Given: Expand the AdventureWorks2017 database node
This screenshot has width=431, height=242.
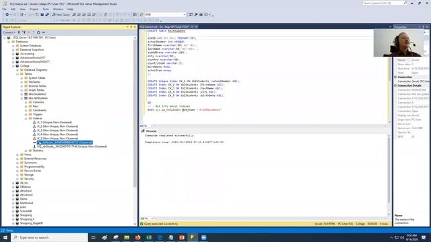Looking at the screenshot, I should (13, 58).
